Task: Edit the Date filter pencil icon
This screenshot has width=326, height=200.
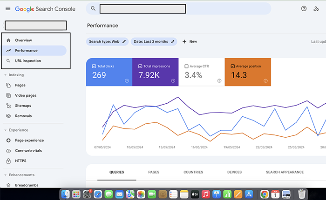Action: coord(173,41)
